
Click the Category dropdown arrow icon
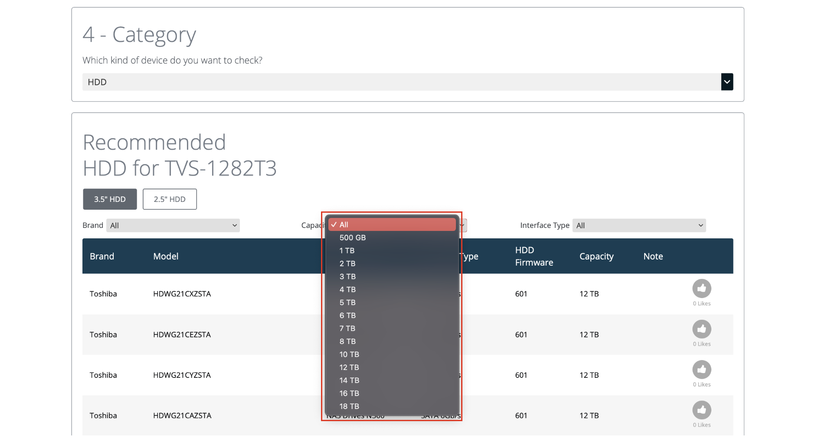(727, 82)
